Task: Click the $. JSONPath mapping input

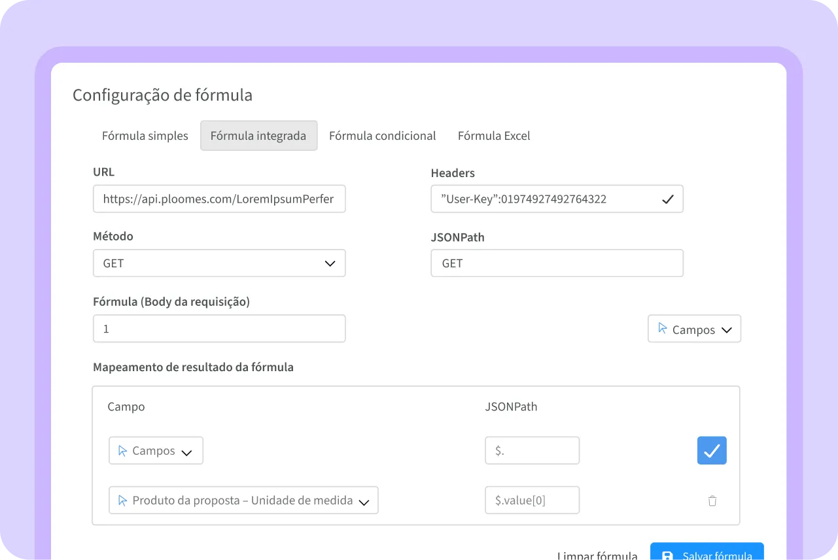Action: pos(532,450)
